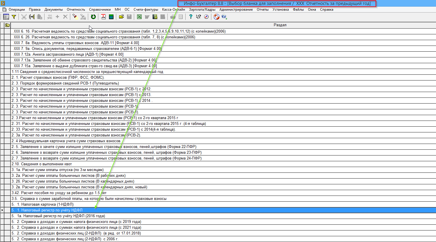Screen dimensions: 436x242
Task: Select the Форма 22-ПФР statement row
Action: pos(223,147)
